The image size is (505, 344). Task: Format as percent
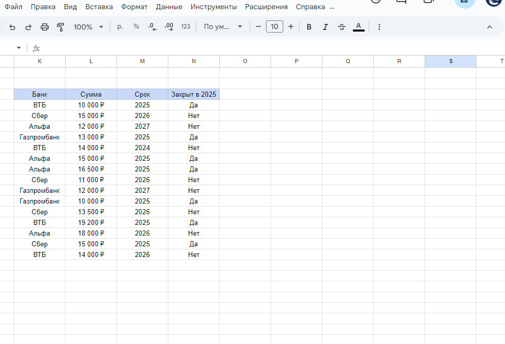point(136,27)
